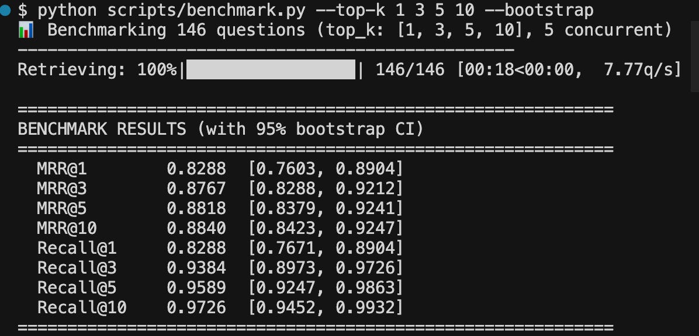The width and height of the screenshot is (699, 336).
Task: Click the "7.77q/s]" rate value
Action: (x=643, y=69)
